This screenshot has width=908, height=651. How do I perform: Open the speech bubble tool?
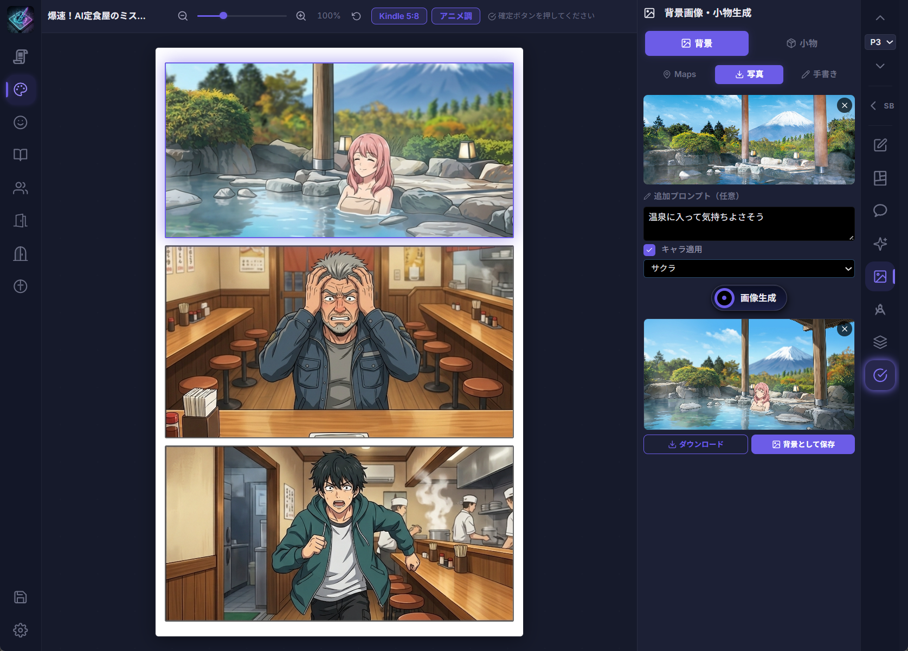(880, 210)
